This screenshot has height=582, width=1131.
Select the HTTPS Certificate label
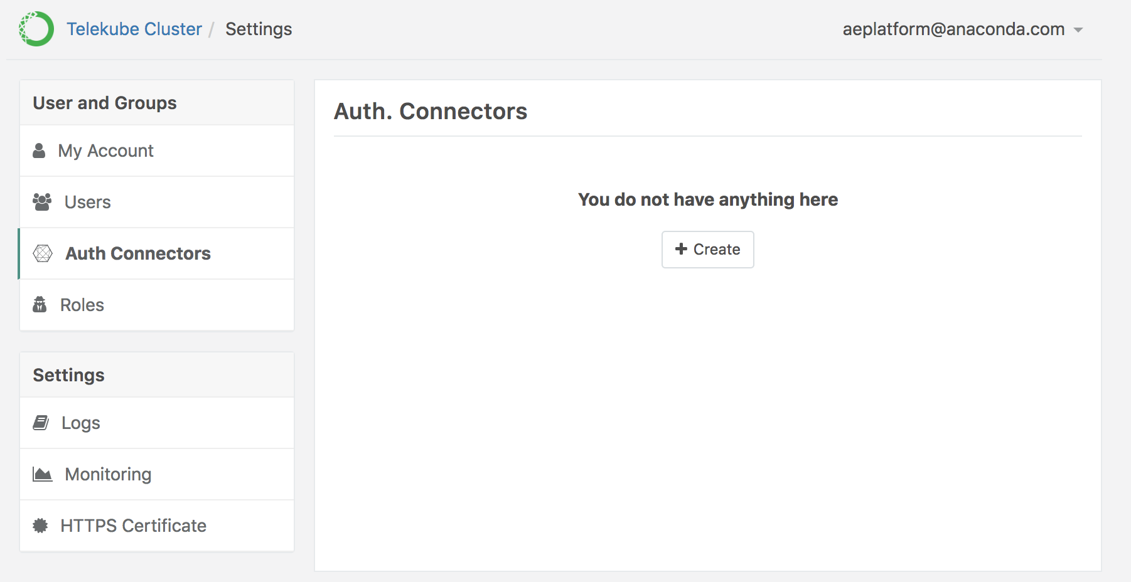133,526
